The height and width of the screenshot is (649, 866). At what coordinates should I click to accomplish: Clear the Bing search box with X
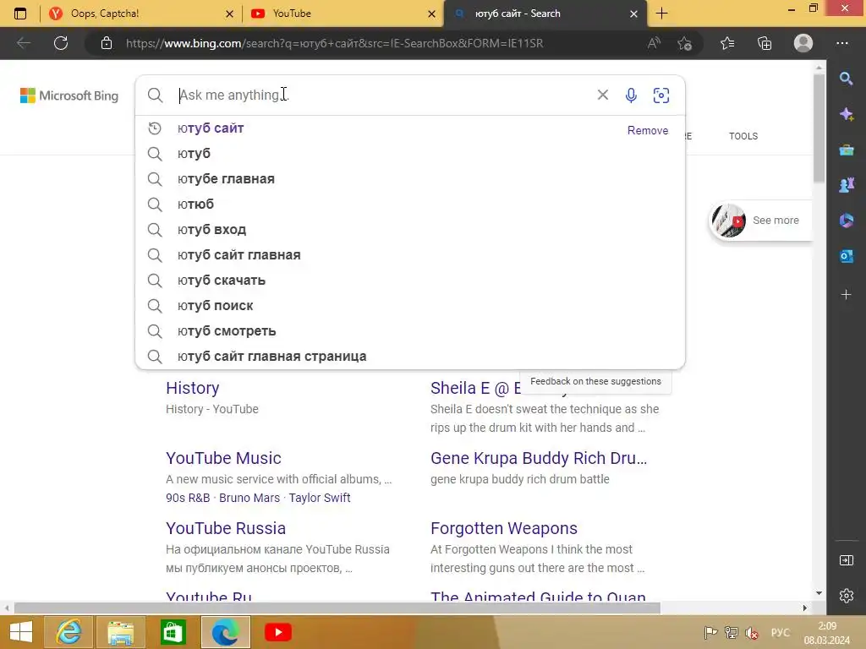coord(602,95)
